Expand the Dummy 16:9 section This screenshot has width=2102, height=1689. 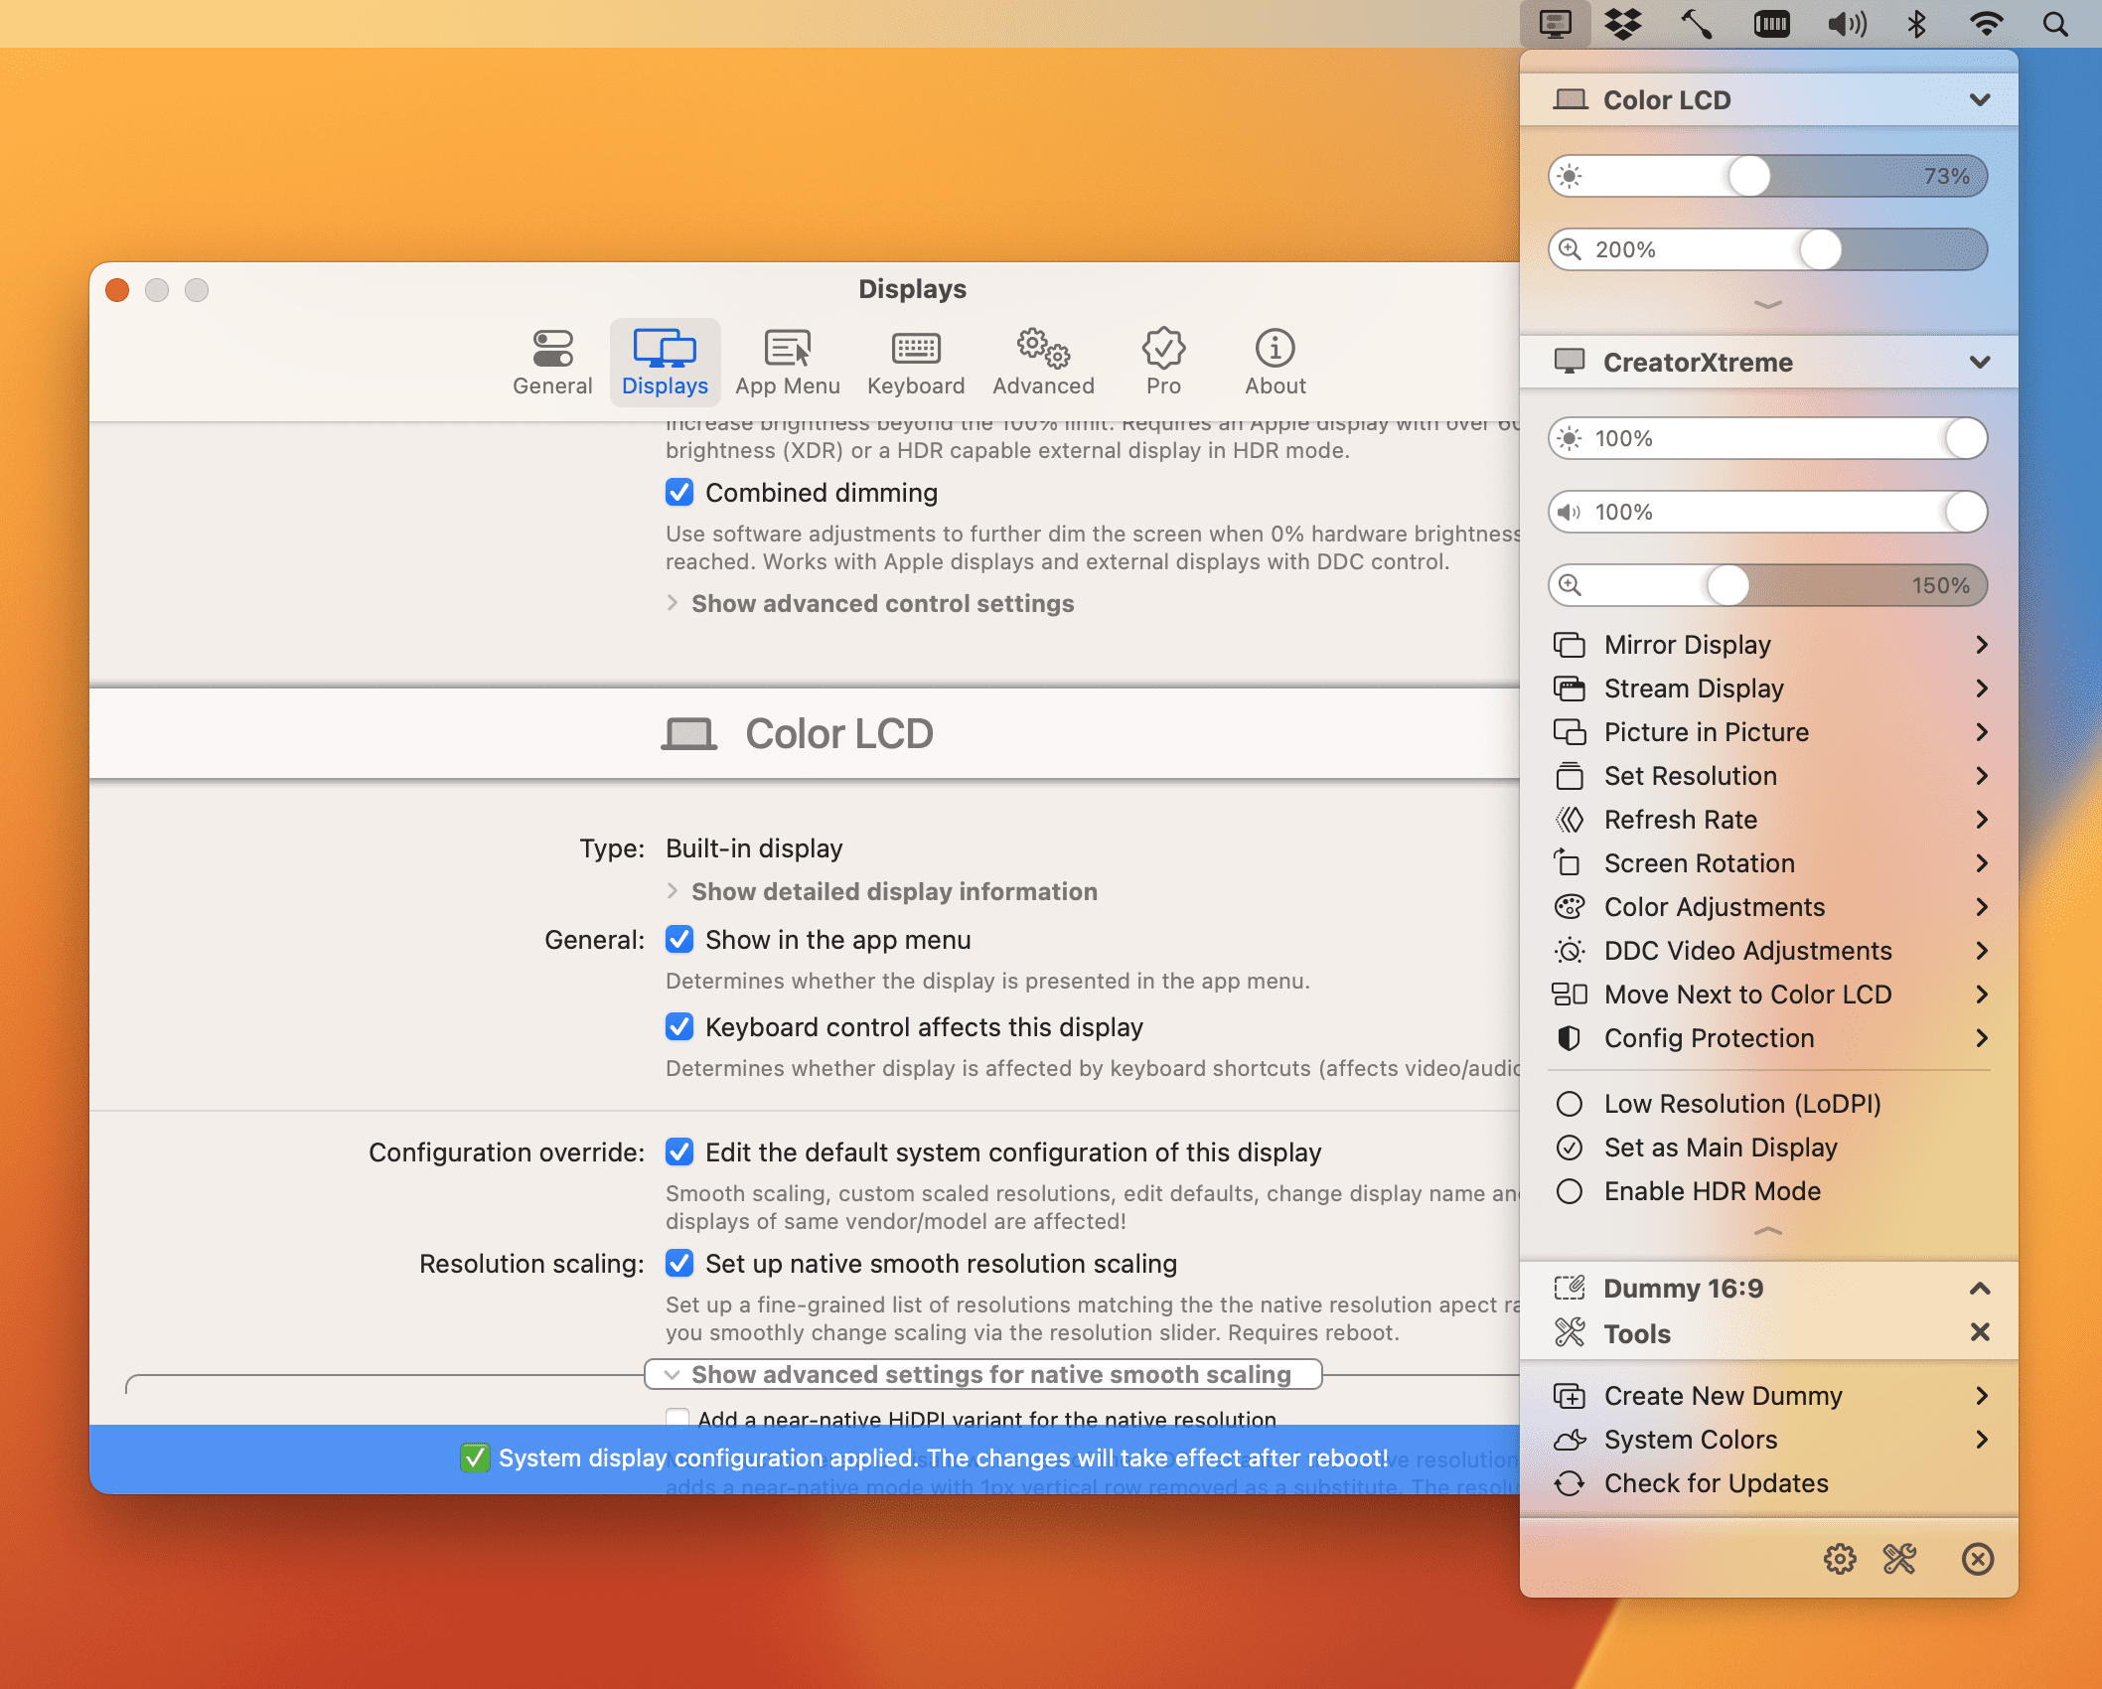[1980, 1289]
